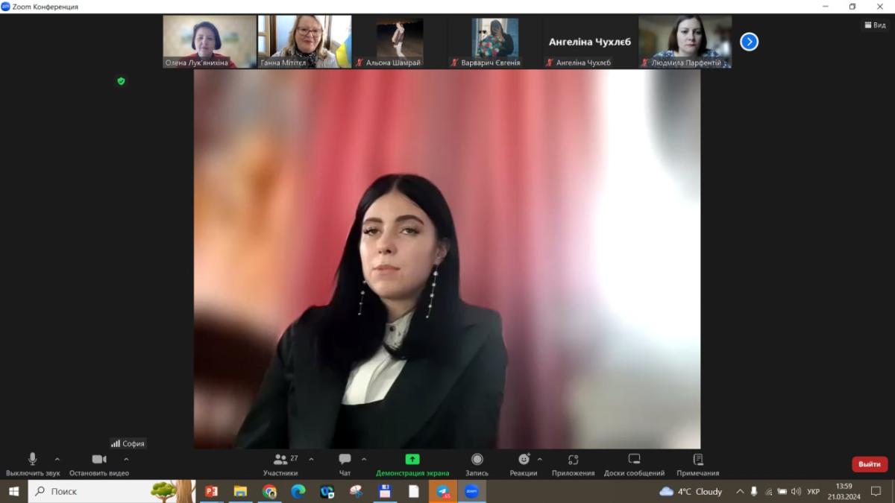Expand the arrow next to Участники

click(x=311, y=459)
